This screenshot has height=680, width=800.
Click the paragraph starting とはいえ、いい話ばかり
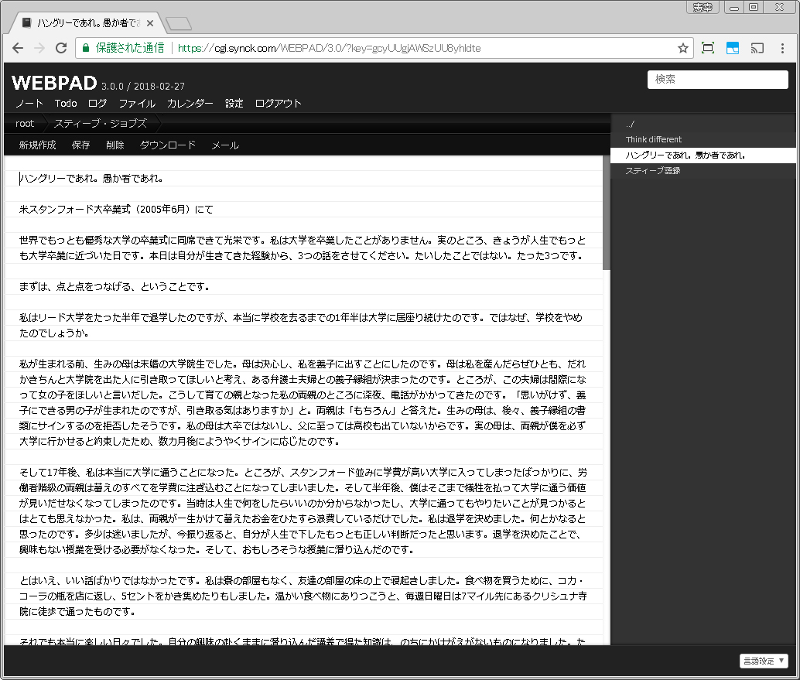point(303,596)
